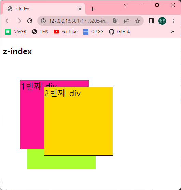Open the GitHub bookmark
The width and height of the screenshot is (181, 190).
coord(120,32)
